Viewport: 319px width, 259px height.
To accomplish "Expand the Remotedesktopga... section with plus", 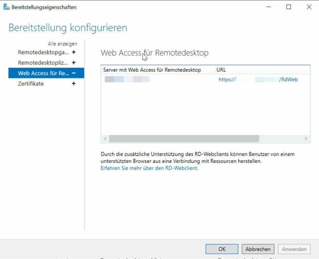I will 73,52.
